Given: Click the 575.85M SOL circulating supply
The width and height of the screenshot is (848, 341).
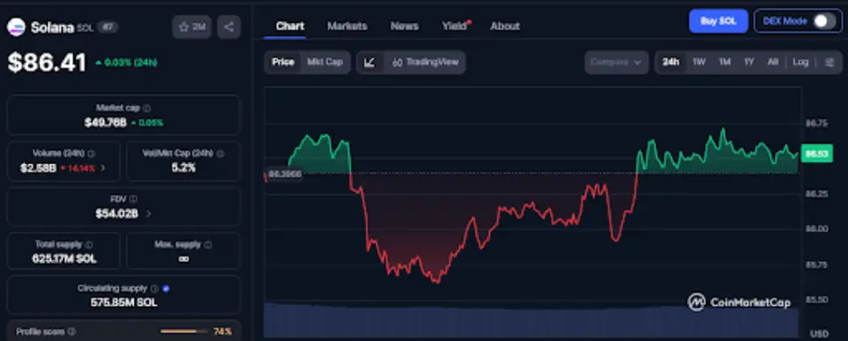Looking at the screenshot, I should pyautogui.click(x=124, y=302).
